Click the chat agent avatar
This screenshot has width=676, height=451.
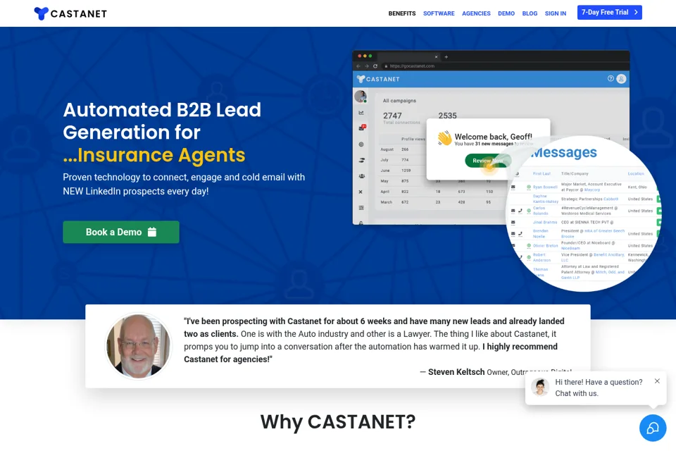[540, 387]
